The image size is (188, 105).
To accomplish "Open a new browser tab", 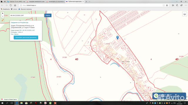I will coord(86,1).
